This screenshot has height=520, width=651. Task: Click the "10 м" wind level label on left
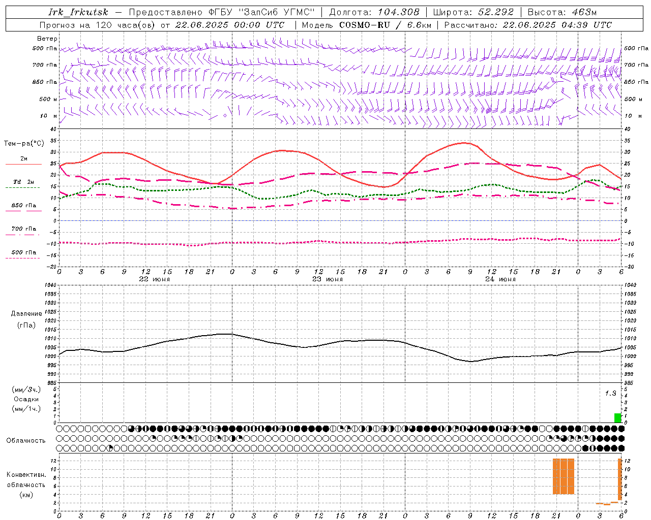pyautogui.click(x=48, y=116)
